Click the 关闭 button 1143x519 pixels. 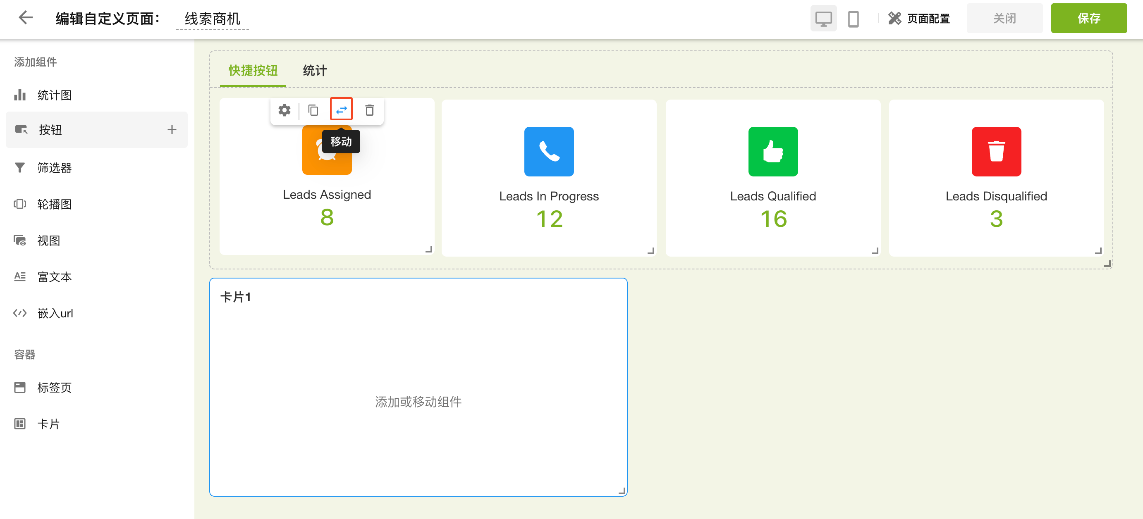(x=1004, y=19)
